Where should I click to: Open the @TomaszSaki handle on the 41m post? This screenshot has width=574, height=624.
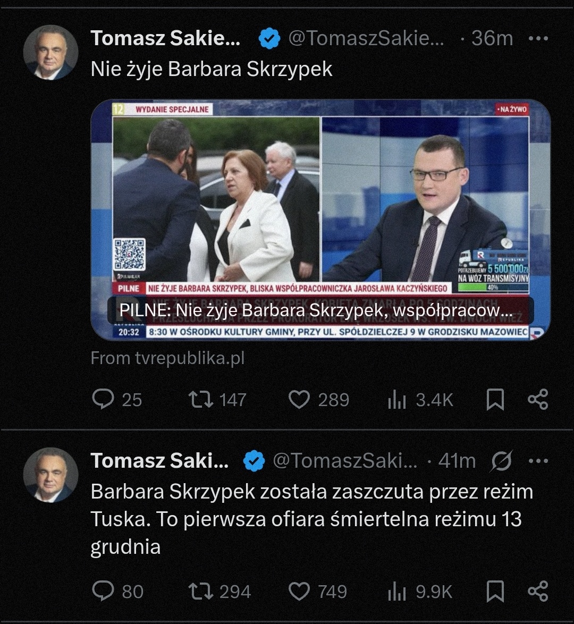(345, 461)
